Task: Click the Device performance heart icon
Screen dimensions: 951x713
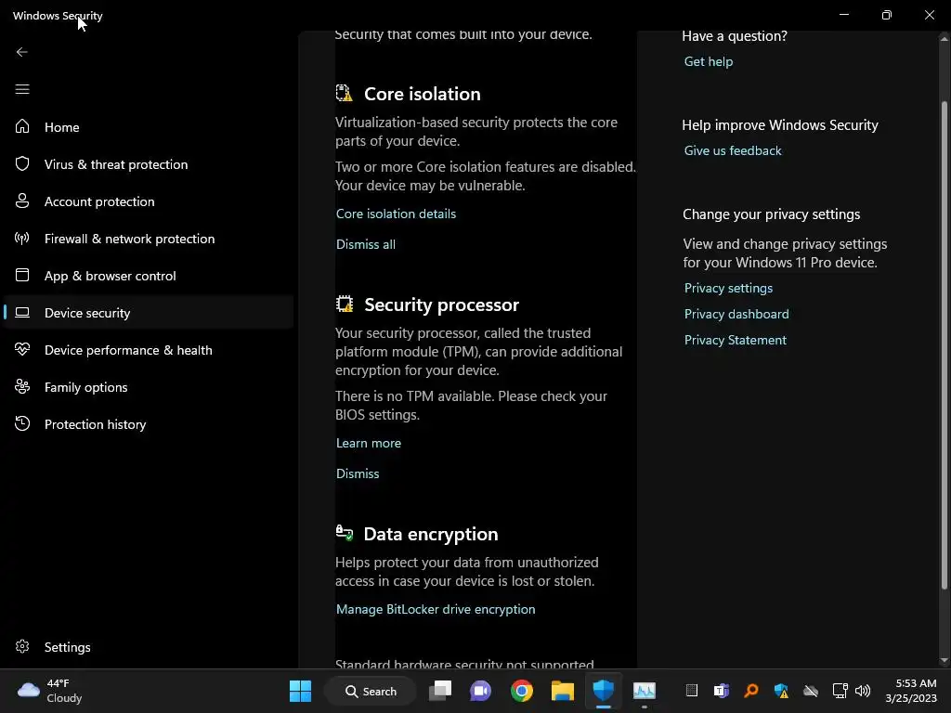Action: click(x=22, y=350)
